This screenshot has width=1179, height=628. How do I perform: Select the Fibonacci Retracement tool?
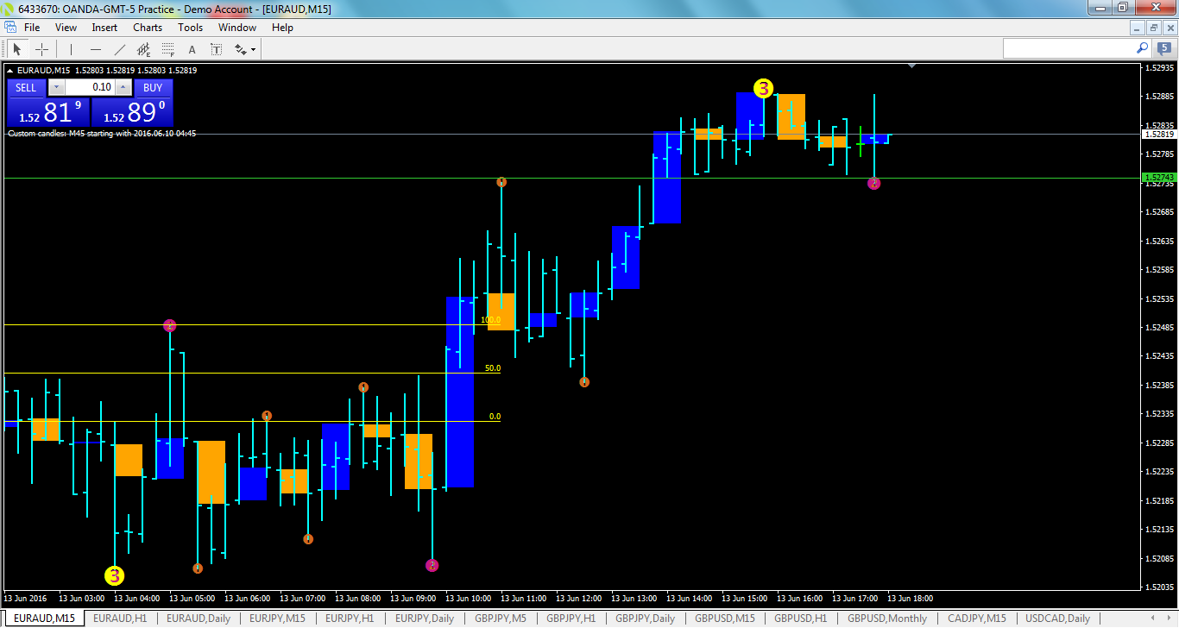tap(167, 49)
